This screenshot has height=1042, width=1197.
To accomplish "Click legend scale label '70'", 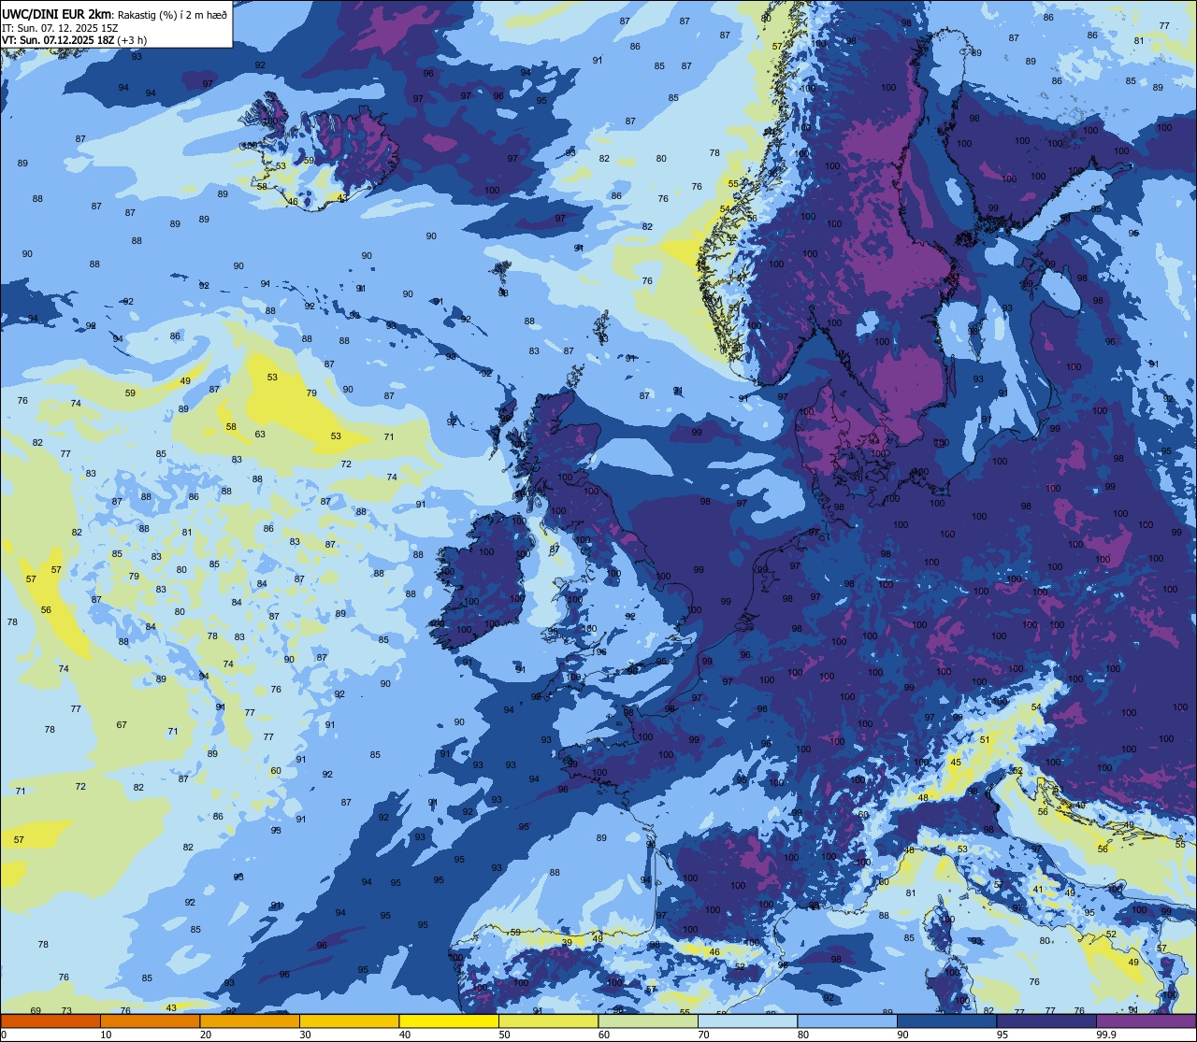I will [x=703, y=1035].
